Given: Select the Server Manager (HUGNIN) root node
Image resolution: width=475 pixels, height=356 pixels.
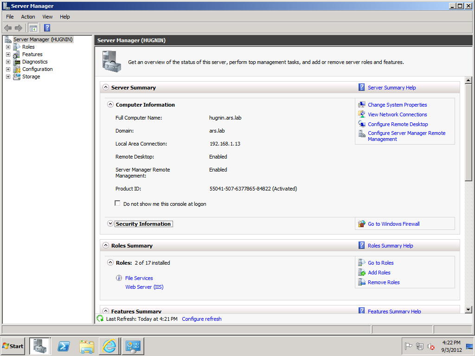Looking at the screenshot, I should coord(43,39).
